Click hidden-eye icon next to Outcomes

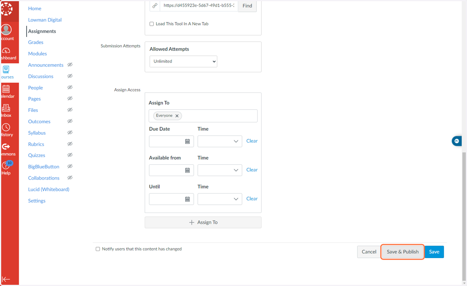[x=70, y=121]
